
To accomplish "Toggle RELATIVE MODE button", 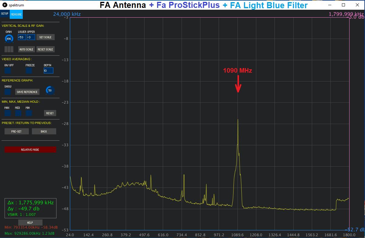I will pos(30,150).
